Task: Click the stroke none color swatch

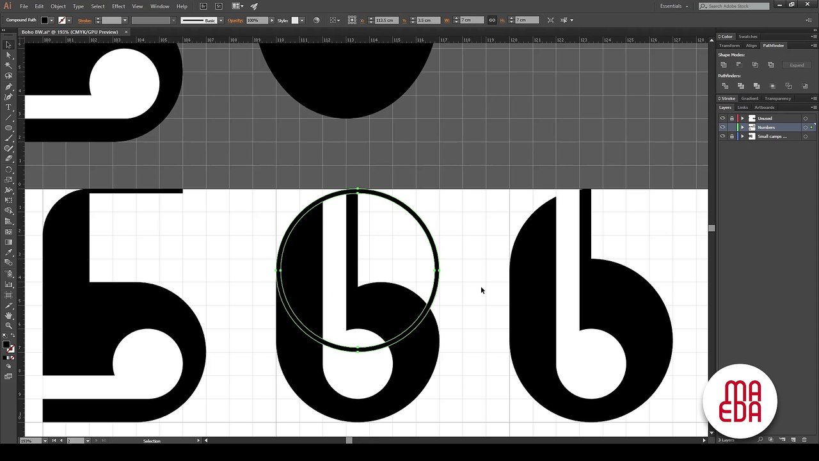Action: click(62, 20)
